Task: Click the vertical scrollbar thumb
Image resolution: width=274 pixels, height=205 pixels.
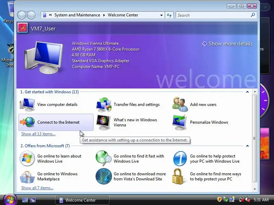Action: (255, 138)
